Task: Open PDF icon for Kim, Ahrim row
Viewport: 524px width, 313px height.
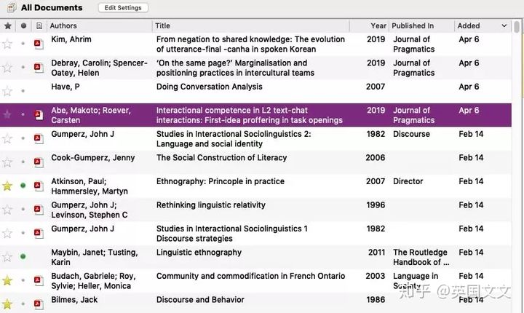Action: click(39, 44)
